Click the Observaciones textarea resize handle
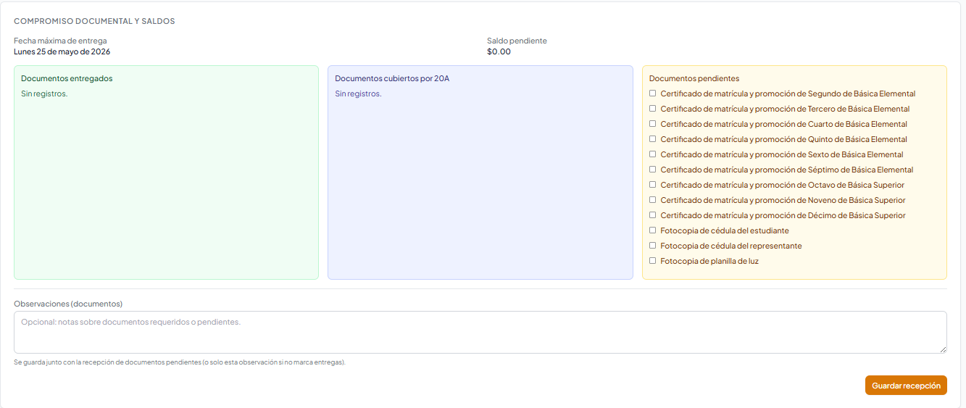 pos(943,349)
